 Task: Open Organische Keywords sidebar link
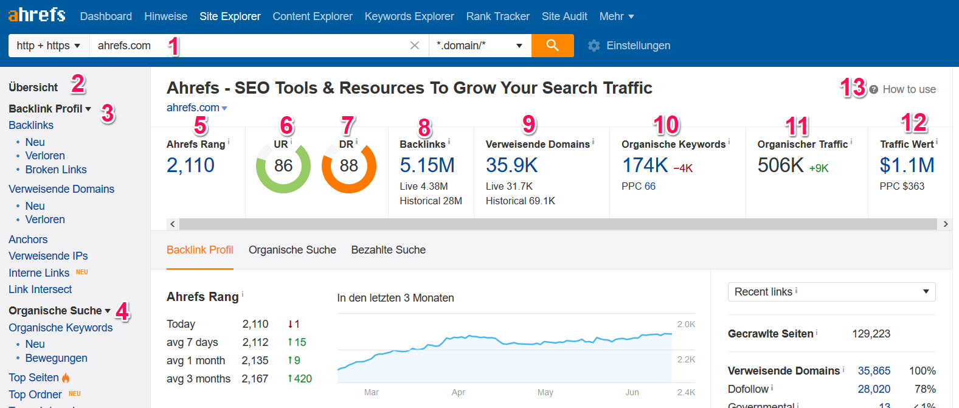coord(61,328)
